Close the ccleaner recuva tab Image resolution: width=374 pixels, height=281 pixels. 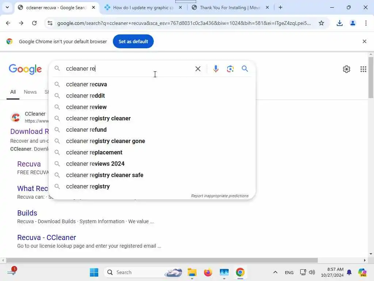point(93,8)
